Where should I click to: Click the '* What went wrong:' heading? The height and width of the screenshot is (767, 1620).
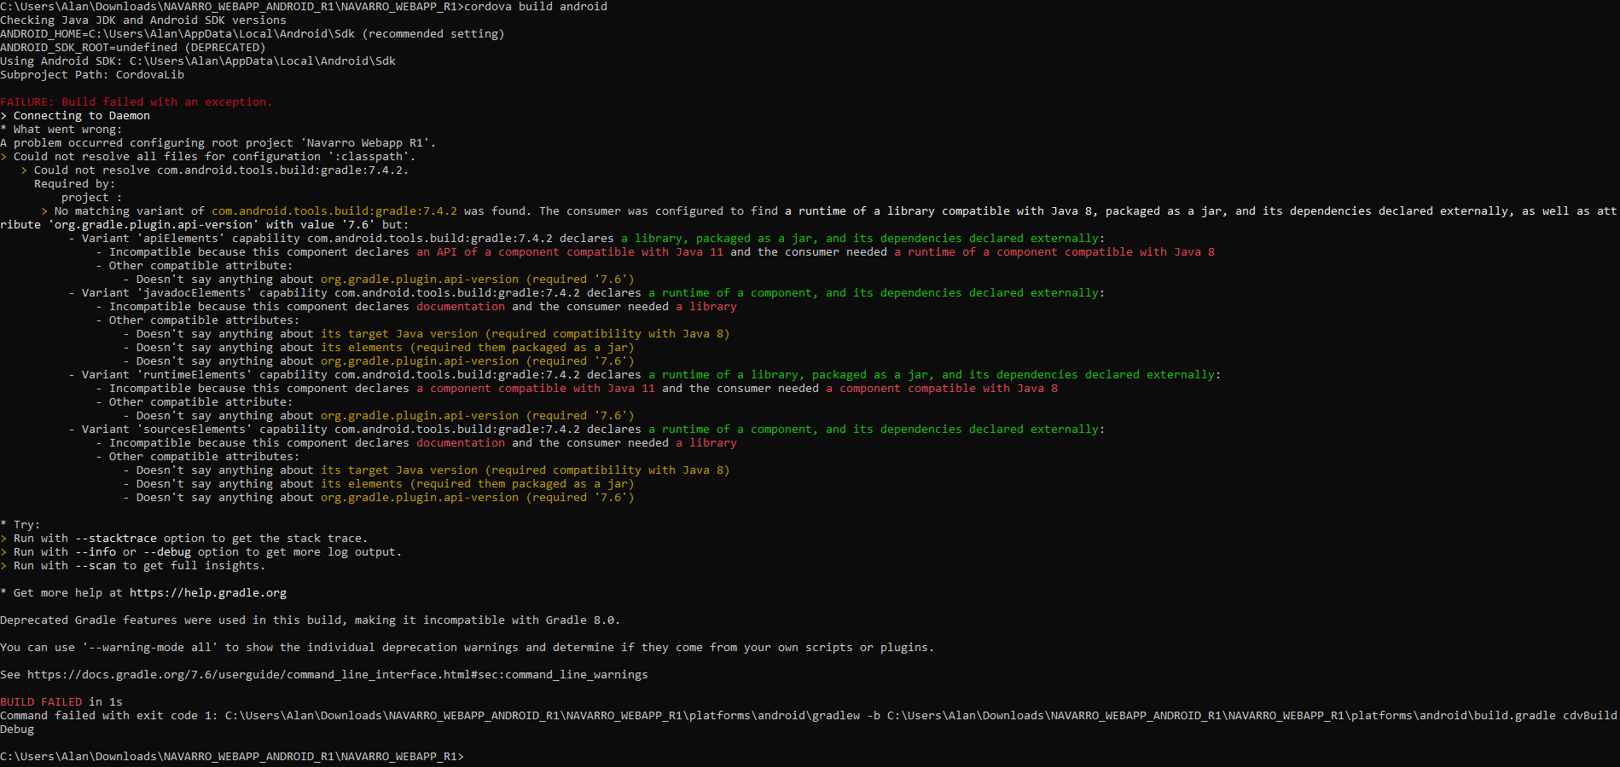pyautogui.click(x=61, y=130)
